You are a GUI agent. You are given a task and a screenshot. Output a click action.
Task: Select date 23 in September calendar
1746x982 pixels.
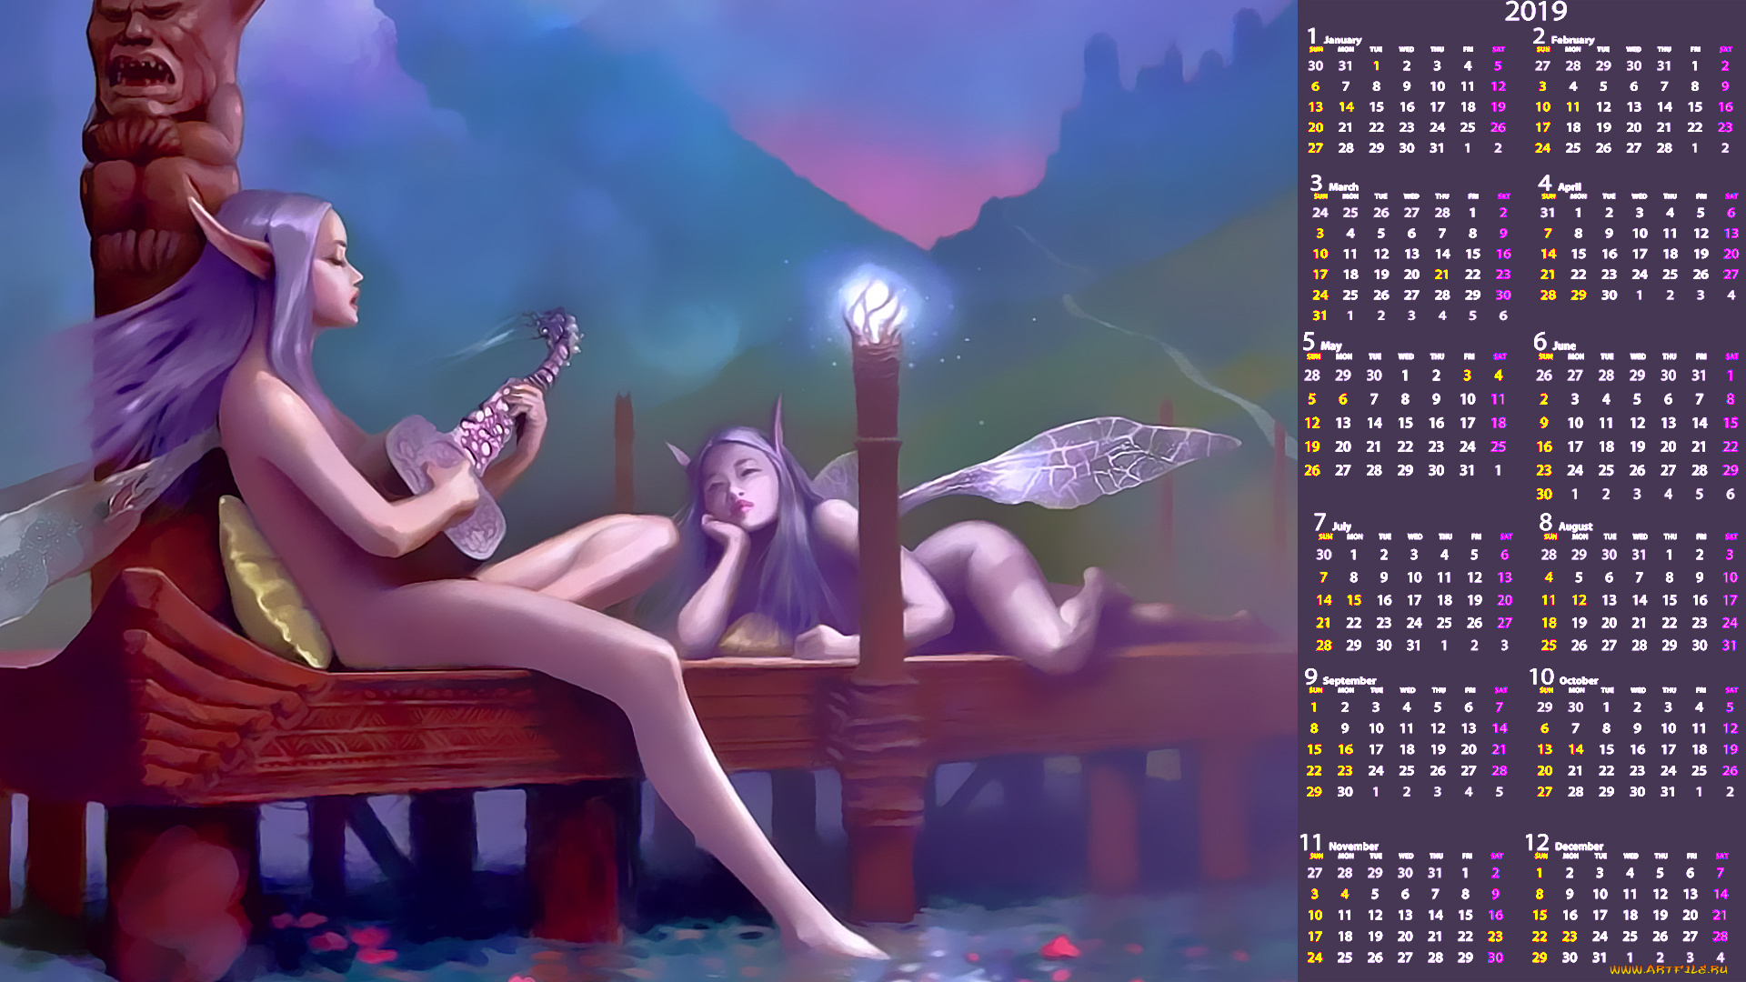click(1345, 770)
